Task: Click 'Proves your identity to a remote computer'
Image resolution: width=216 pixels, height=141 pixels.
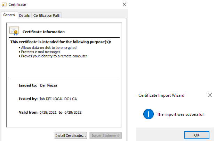Action: click(54, 56)
